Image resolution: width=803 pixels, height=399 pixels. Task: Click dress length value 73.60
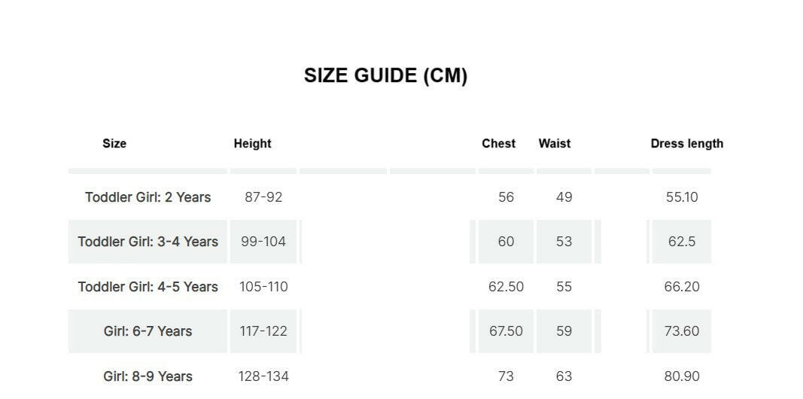click(x=682, y=331)
